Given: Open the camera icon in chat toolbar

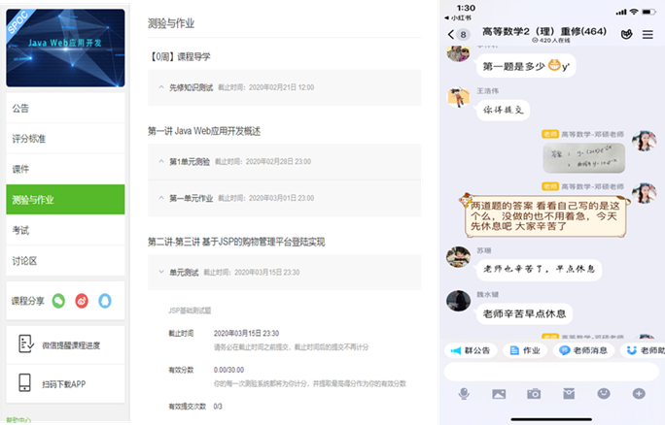Looking at the screenshot, I should click(x=534, y=394).
